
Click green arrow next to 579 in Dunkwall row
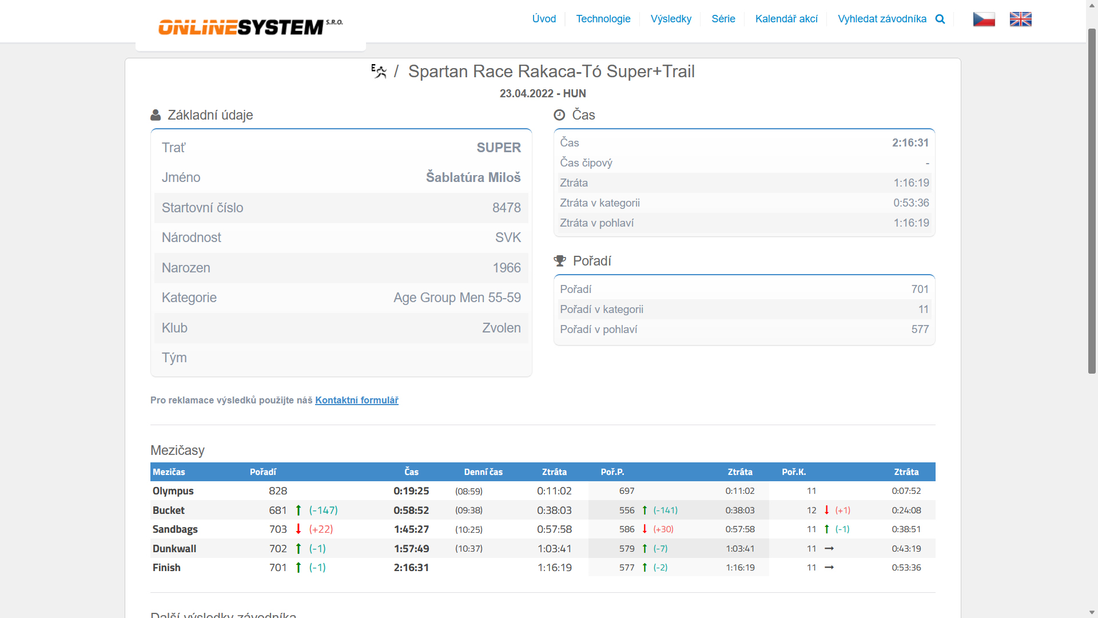645,548
